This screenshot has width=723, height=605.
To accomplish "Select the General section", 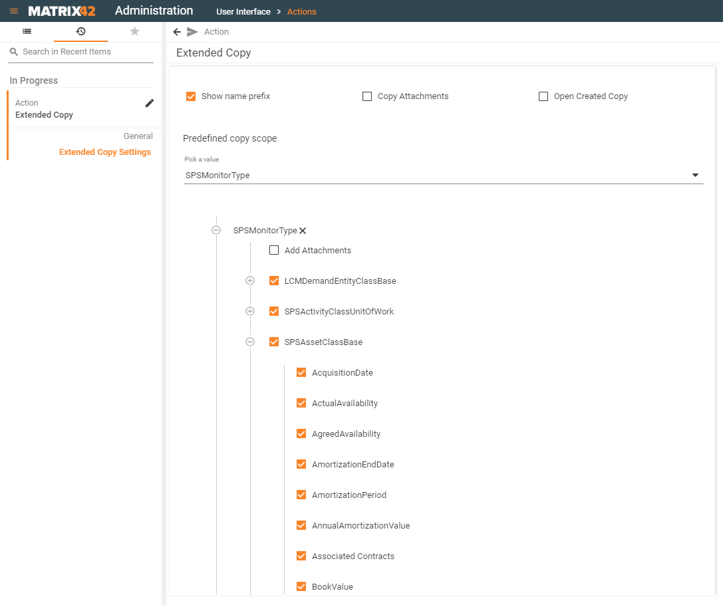I will point(138,136).
